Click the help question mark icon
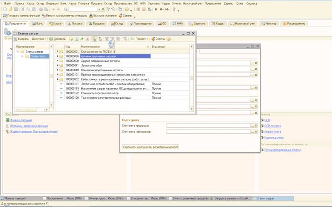 point(168,39)
